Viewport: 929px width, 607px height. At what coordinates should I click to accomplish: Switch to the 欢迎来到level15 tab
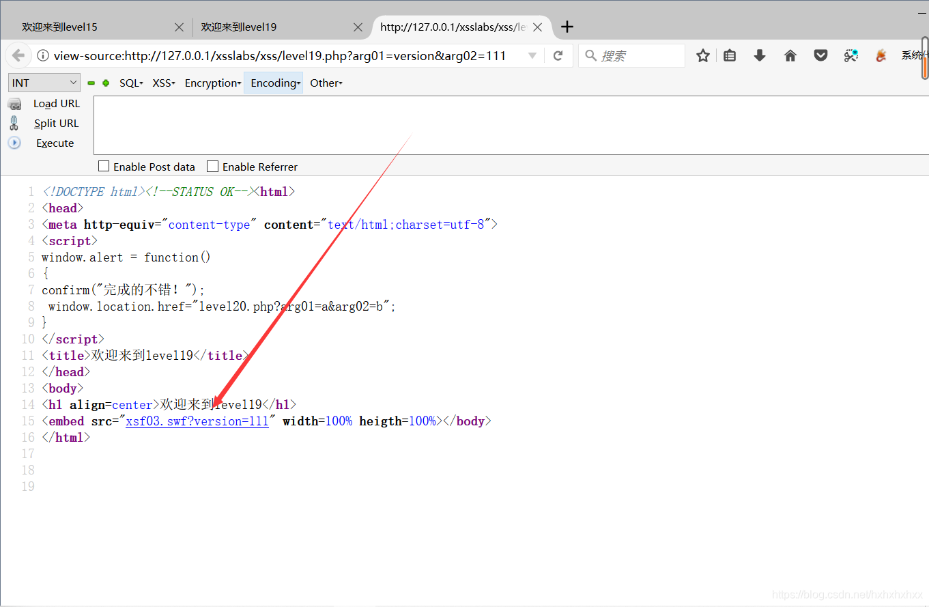(x=59, y=27)
